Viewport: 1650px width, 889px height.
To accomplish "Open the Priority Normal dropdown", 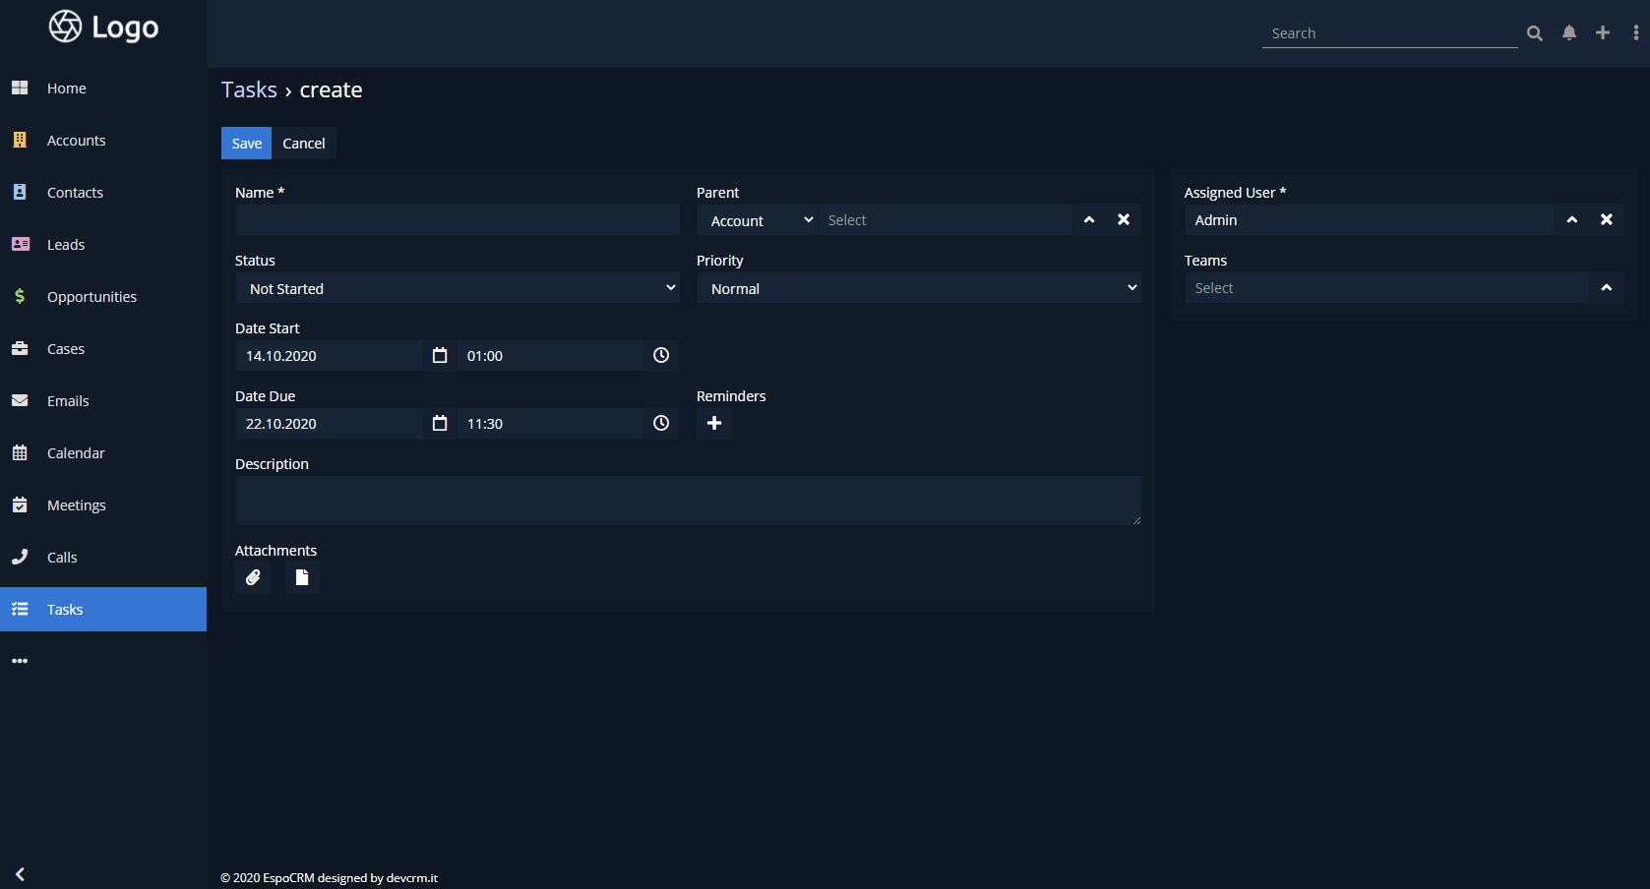I will pos(919,288).
